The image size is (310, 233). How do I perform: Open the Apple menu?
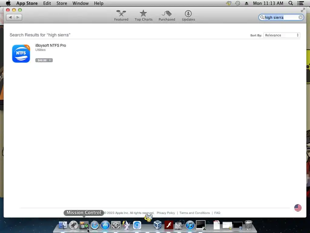pos(8,3)
